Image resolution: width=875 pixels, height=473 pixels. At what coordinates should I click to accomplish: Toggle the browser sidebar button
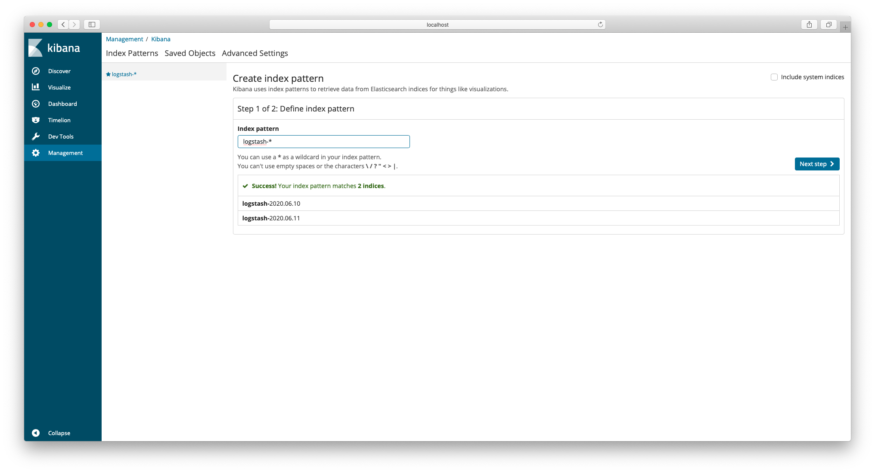pyautogui.click(x=92, y=25)
